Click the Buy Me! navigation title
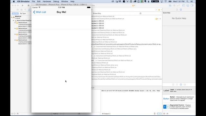This screenshot has width=206, height=116. click(61, 12)
